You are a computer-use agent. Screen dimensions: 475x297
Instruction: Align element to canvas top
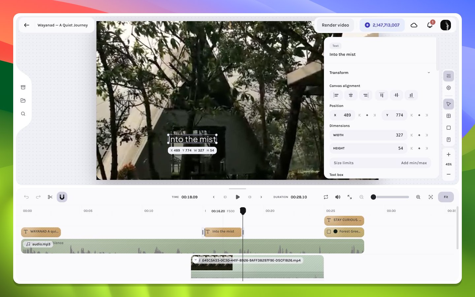tap(382, 95)
